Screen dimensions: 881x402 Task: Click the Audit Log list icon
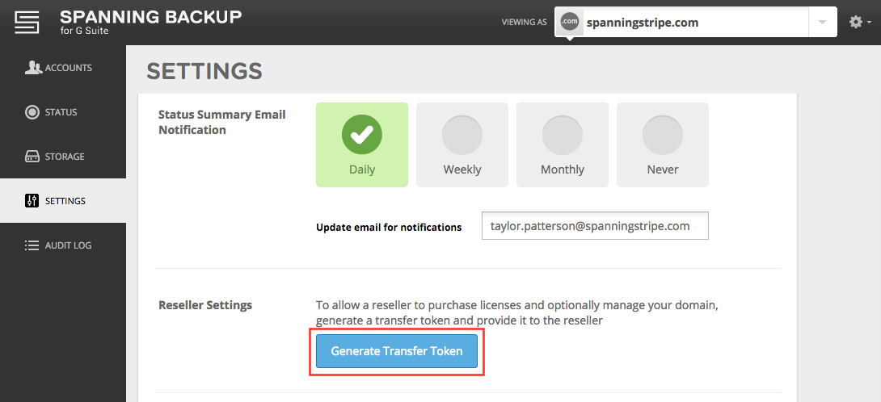click(x=32, y=245)
